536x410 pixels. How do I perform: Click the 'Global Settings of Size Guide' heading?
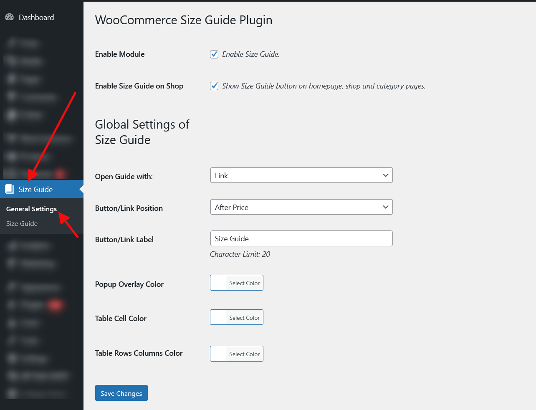(142, 132)
